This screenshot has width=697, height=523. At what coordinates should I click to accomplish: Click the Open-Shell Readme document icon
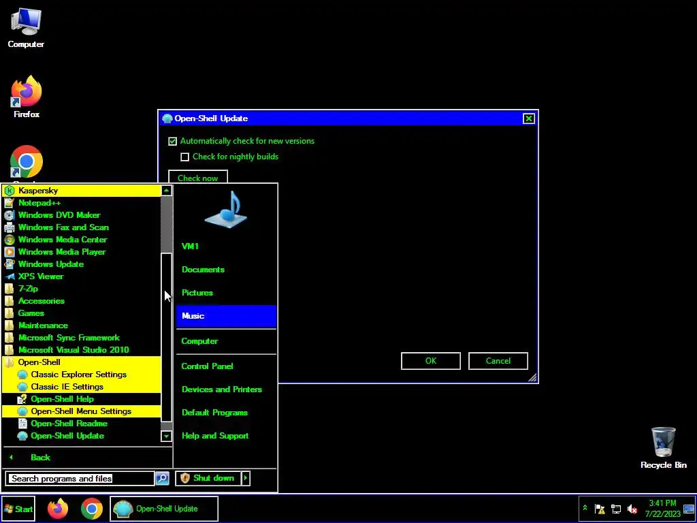pos(22,424)
